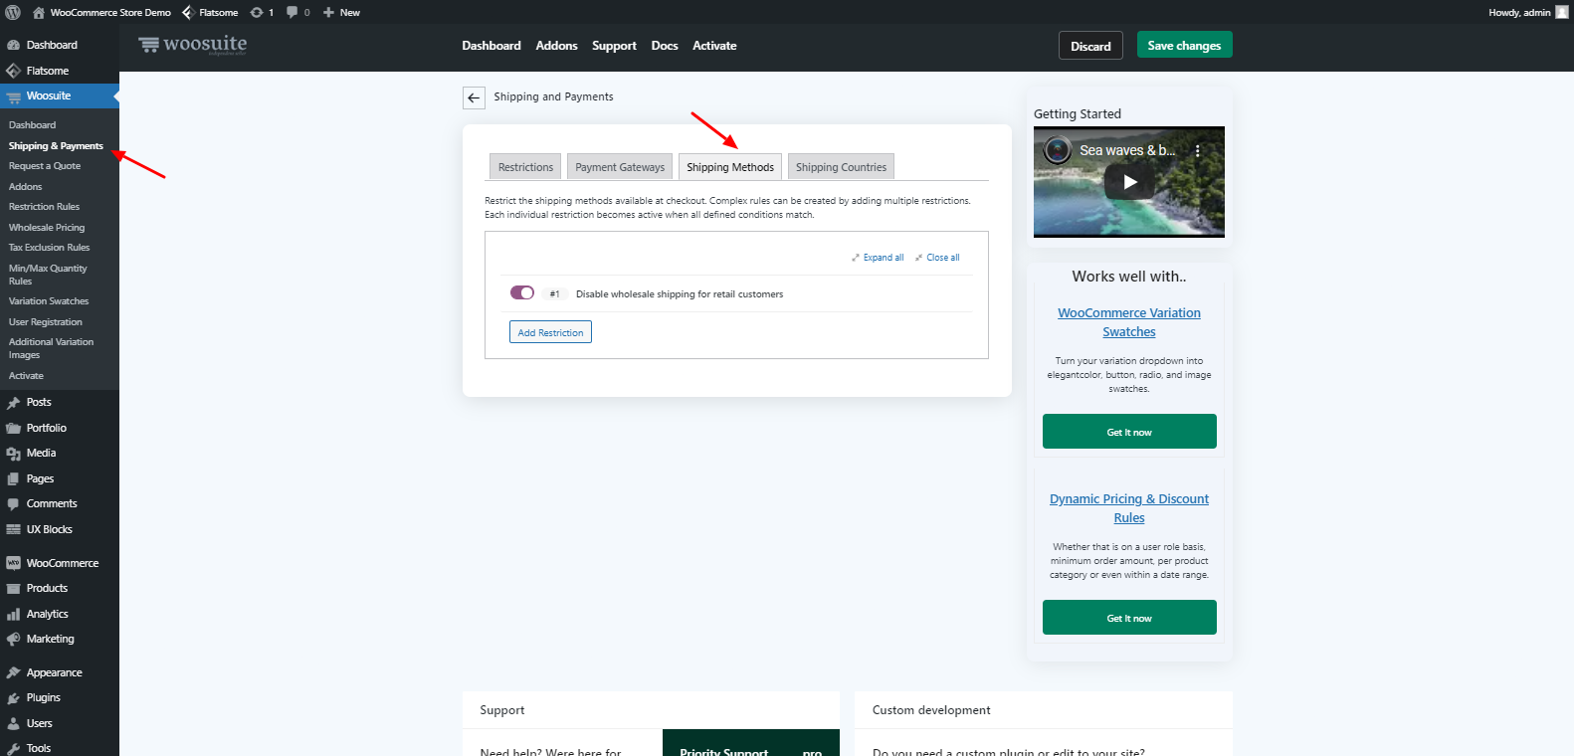This screenshot has height=756, width=1574.
Task: Click the Appearance brush icon
Action: pos(13,673)
